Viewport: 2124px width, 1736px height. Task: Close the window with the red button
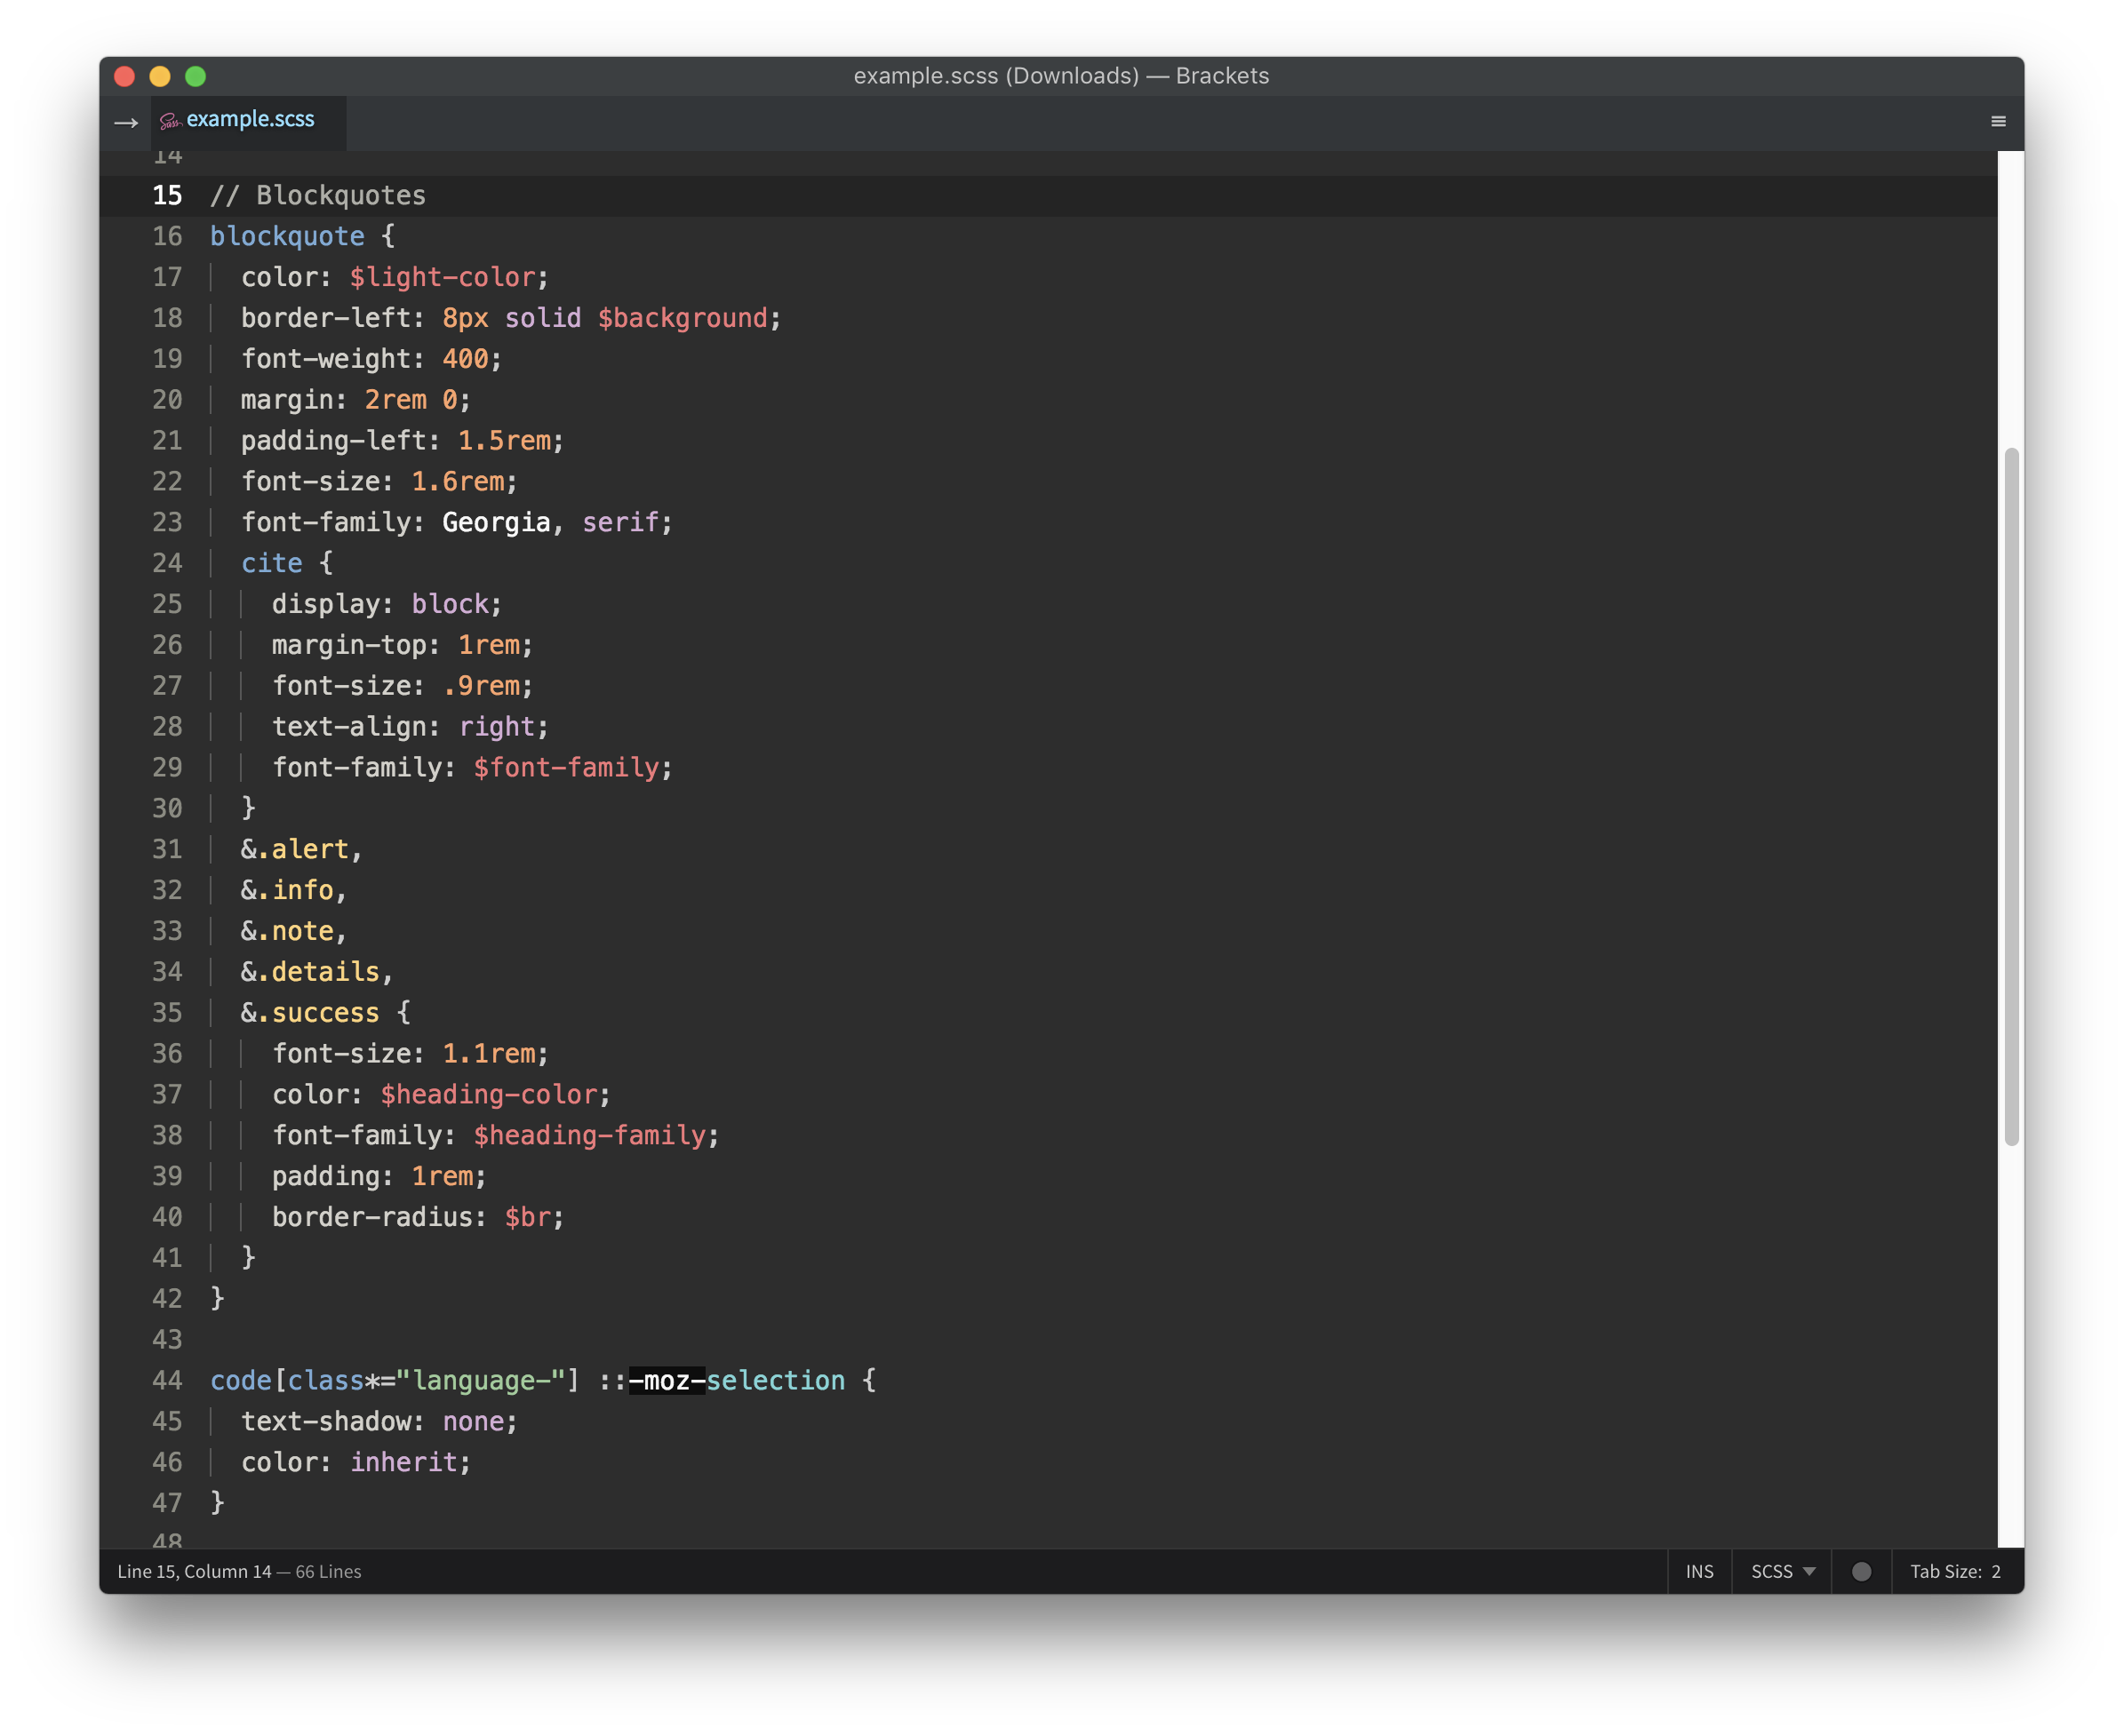point(125,76)
